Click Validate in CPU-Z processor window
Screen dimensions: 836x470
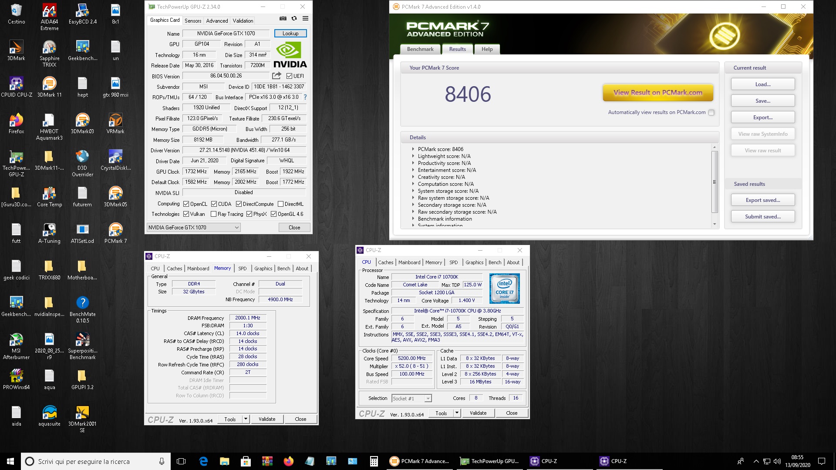(478, 413)
